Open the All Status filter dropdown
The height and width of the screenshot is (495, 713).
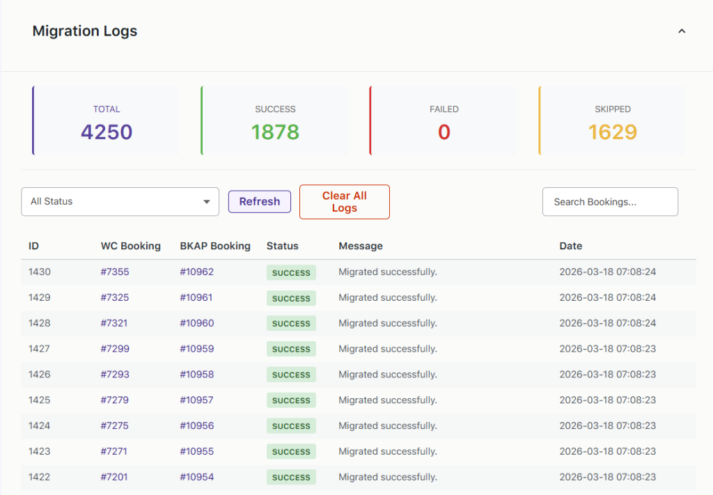[x=120, y=202]
